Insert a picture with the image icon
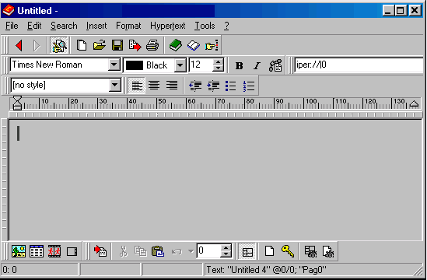Viewport: 427px width, 280px height. pyautogui.click(x=19, y=251)
